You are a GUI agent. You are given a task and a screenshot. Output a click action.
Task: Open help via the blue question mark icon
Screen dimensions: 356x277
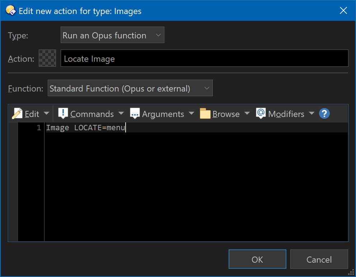[x=324, y=113]
